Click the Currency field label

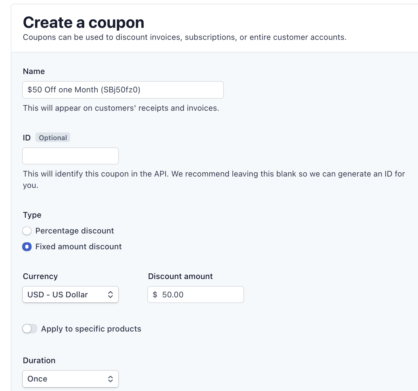point(40,276)
